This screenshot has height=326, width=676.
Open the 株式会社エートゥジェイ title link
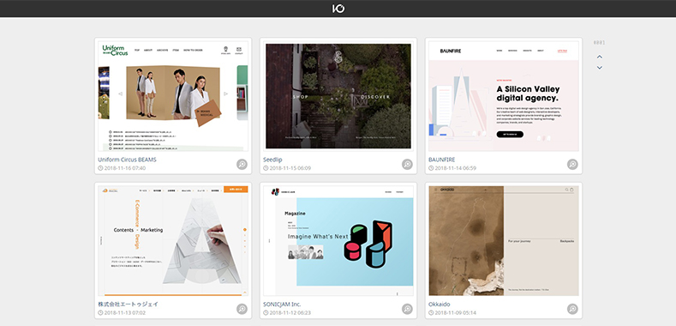pos(128,304)
